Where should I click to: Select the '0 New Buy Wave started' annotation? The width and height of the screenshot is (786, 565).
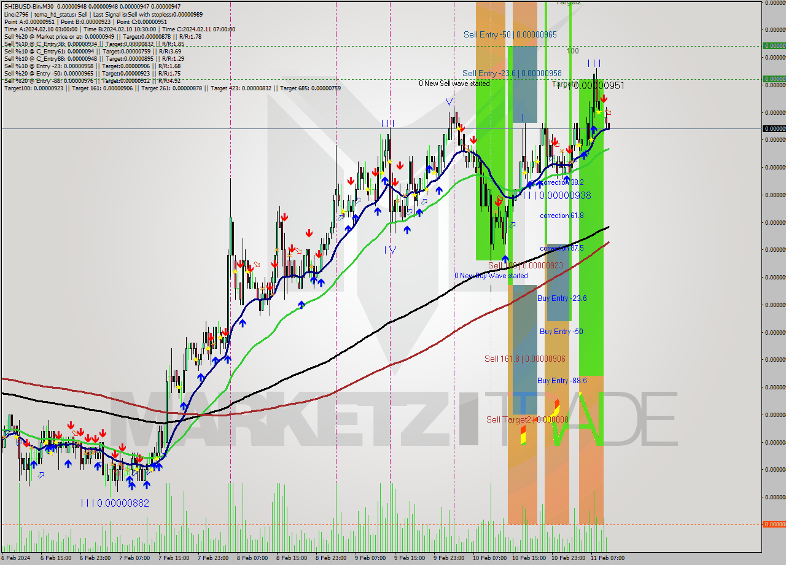tap(491, 276)
